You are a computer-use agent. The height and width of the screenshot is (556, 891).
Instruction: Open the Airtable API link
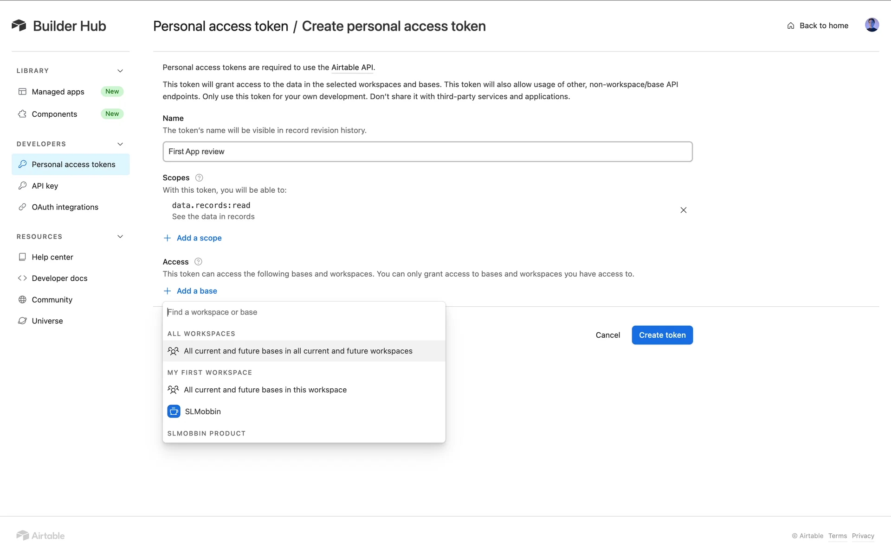click(x=352, y=68)
